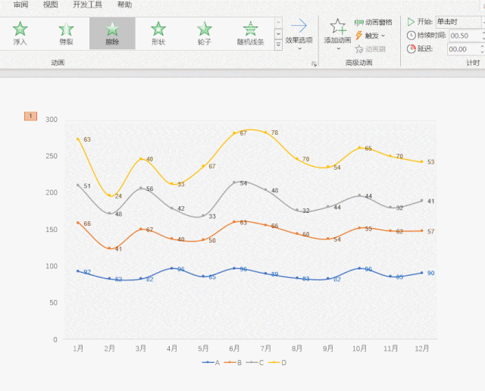Click the animation order tag 1
485x391 pixels.
click(30, 116)
